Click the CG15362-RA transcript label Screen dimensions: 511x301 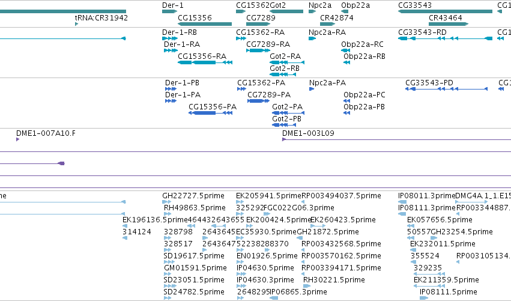tap(261, 32)
